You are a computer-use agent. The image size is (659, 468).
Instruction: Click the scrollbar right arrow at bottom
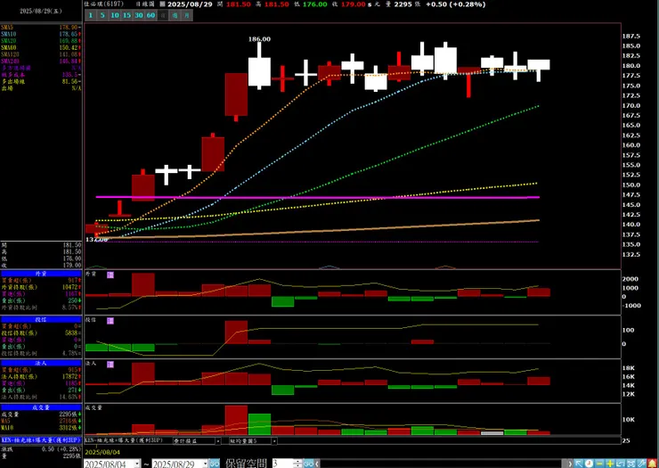click(570, 464)
